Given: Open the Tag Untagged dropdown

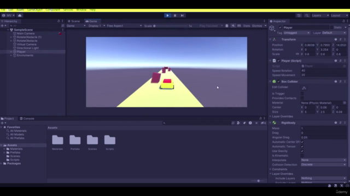Looking at the screenshot, I should tap(296, 33).
